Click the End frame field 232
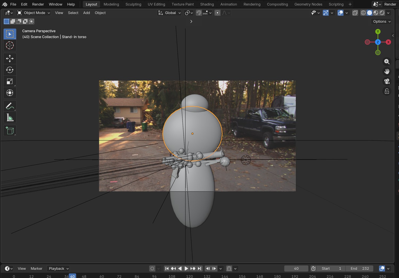 coord(360,269)
